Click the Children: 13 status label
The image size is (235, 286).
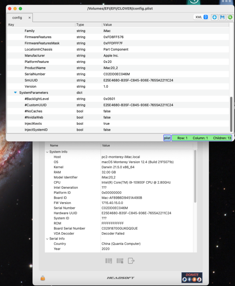coord(222,138)
